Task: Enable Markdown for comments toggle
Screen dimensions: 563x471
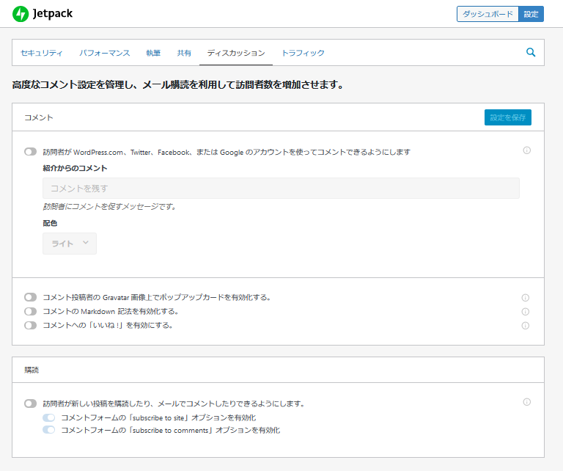Action: (30, 311)
